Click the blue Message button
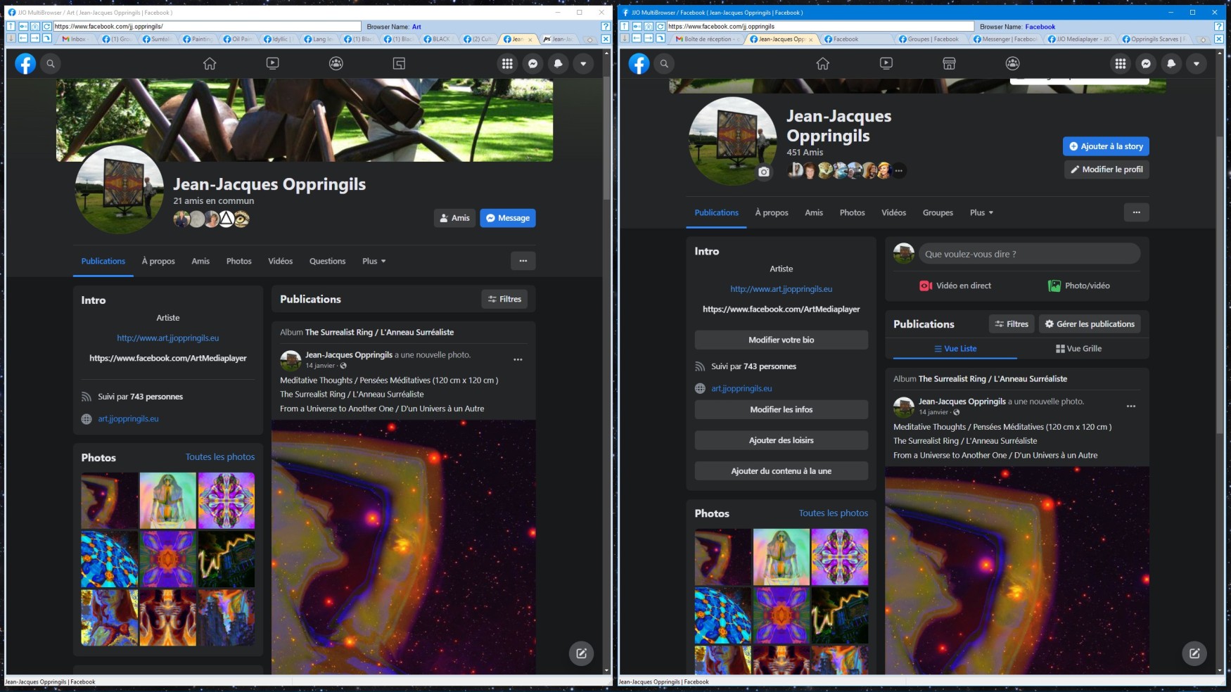The image size is (1231, 692). [507, 219]
